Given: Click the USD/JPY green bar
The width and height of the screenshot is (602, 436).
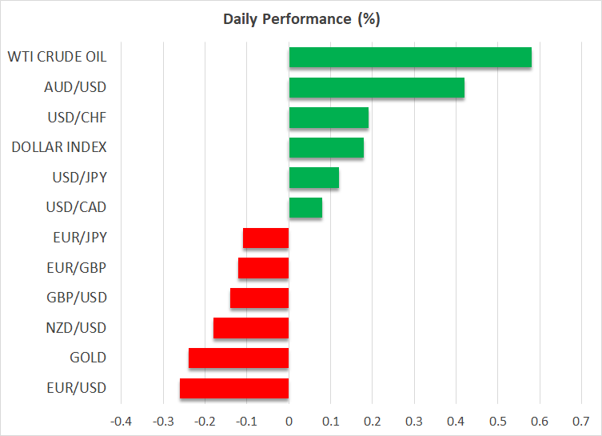Looking at the screenshot, I should pos(313,178).
